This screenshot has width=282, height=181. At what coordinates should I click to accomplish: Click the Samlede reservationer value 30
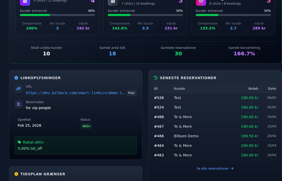tap(179, 54)
